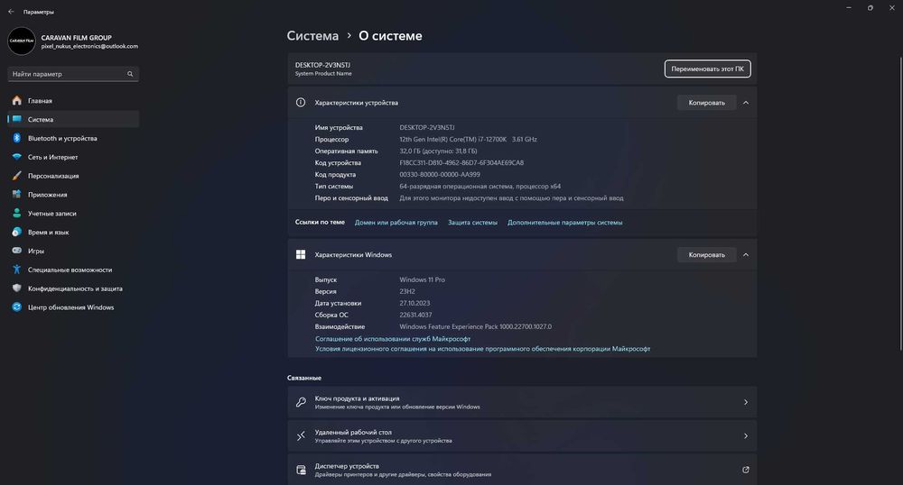Screen dimensions: 903x485
Task: Click the Bluetooth icon in sidebar
Action: point(16,138)
